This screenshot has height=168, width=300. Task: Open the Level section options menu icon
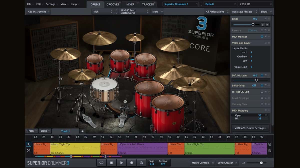click(x=265, y=18)
